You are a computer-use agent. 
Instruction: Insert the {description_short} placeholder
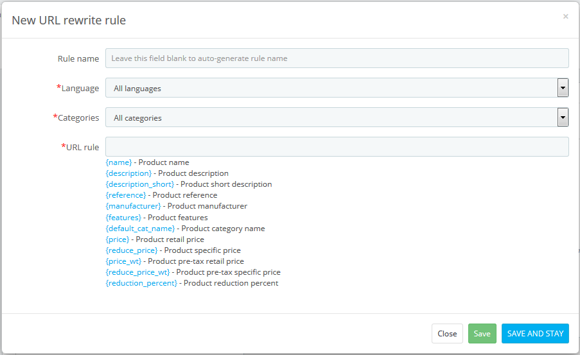[139, 184]
